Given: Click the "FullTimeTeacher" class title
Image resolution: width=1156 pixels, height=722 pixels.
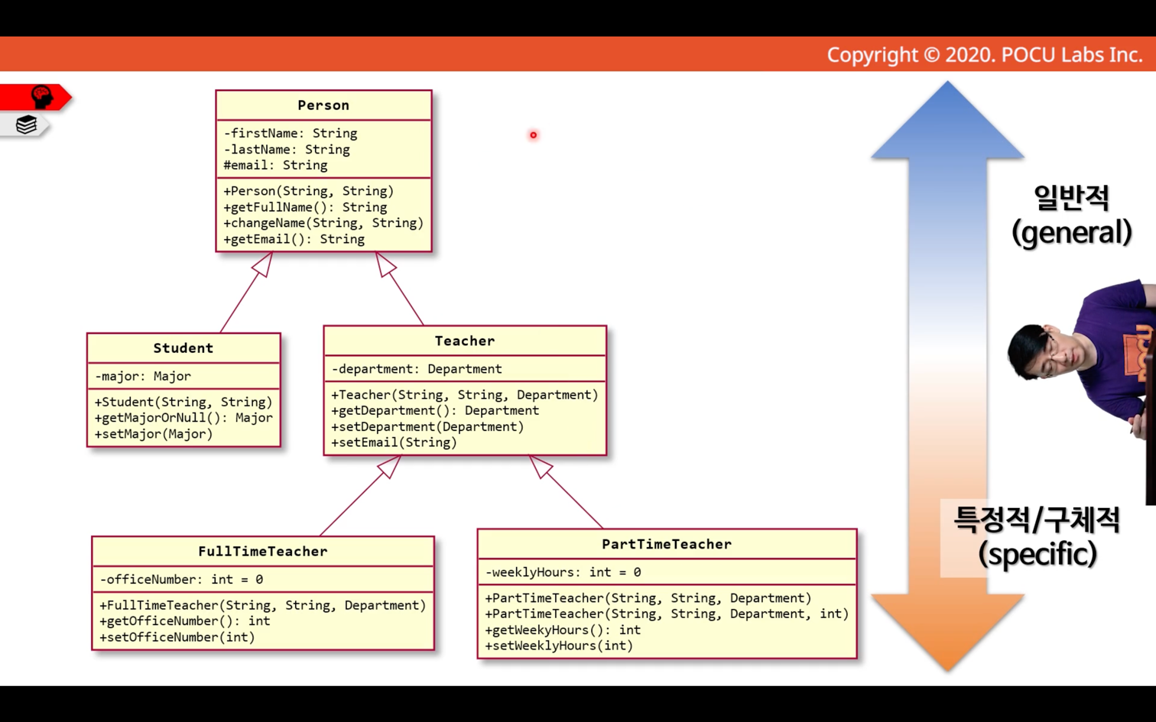Looking at the screenshot, I should click(263, 552).
